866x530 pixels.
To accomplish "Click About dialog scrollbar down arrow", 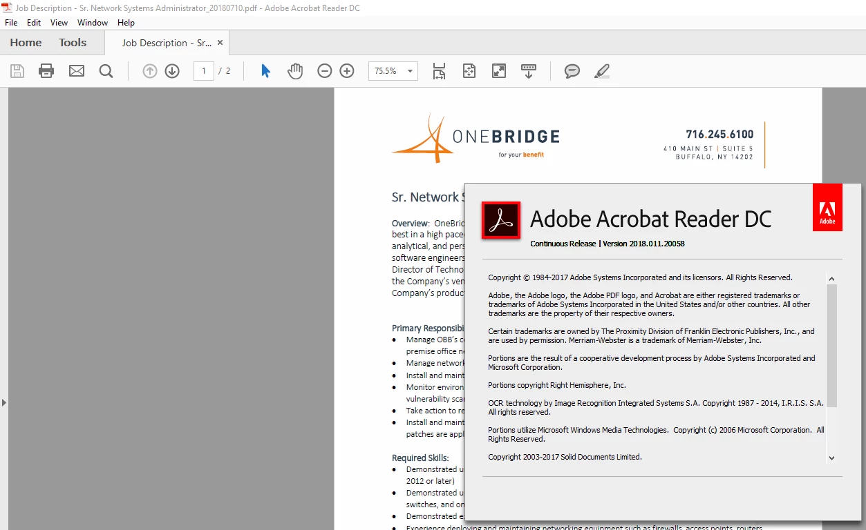I will (x=832, y=458).
